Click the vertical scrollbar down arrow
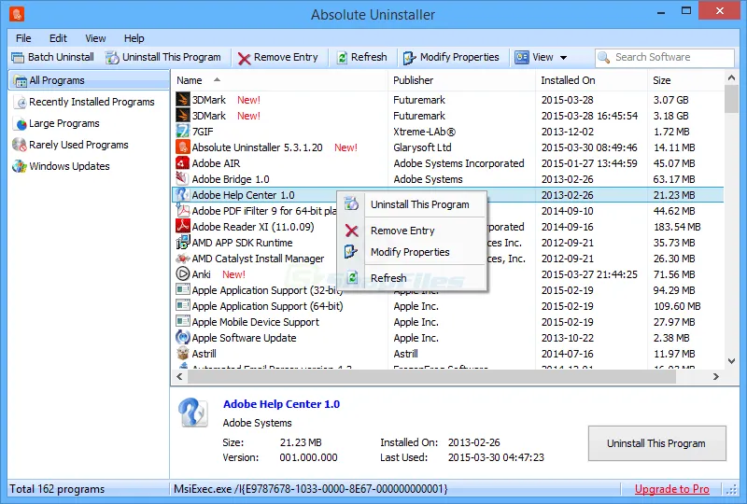Viewport: 747px width, 504px height. pyautogui.click(x=731, y=361)
